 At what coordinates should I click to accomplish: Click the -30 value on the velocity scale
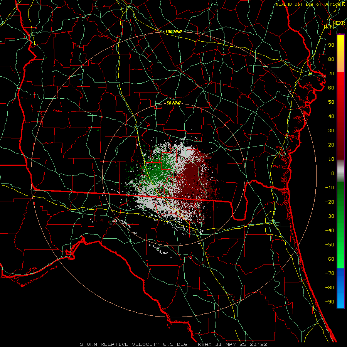(x=330, y=216)
